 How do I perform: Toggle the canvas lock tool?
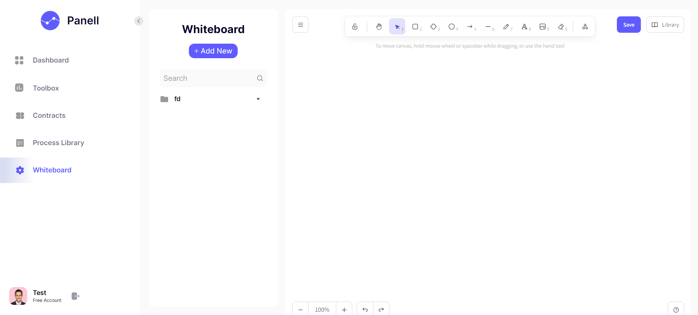point(355,27)
